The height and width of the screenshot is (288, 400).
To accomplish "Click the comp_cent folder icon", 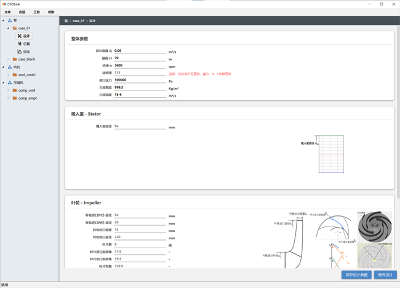I will pyautogui.click(x=14, y=90).
